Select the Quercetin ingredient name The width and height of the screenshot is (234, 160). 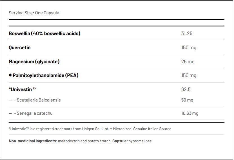[x=20, y=48]
